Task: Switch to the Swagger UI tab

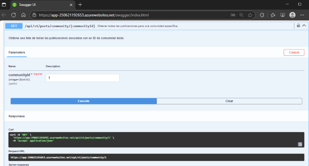Action: (x=42, y=5)
